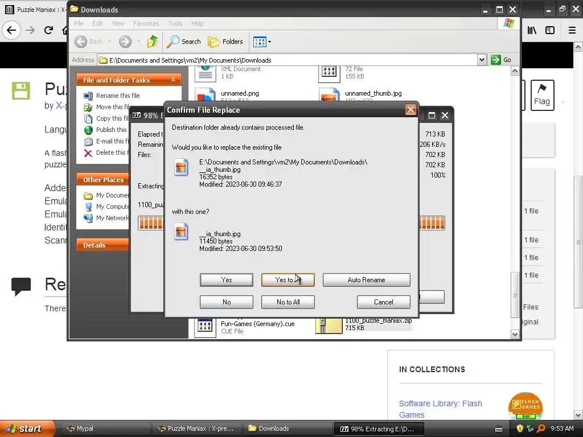583x437 pixels.
Task: Click the browser page scrollbar down arrow
Action: click(578, 415)
